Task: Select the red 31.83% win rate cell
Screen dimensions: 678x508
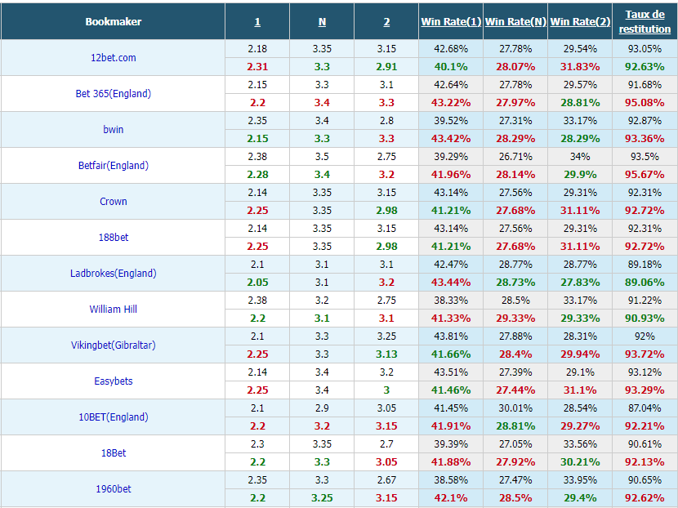Action: (580, 67)
